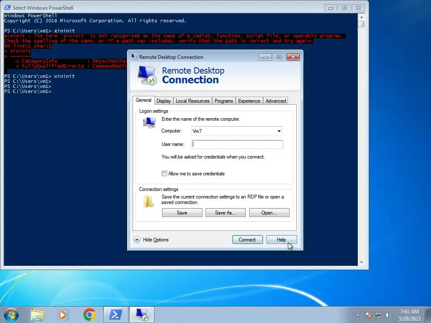
Task: Open the Start menu orb
Action: tap(11, 315)
